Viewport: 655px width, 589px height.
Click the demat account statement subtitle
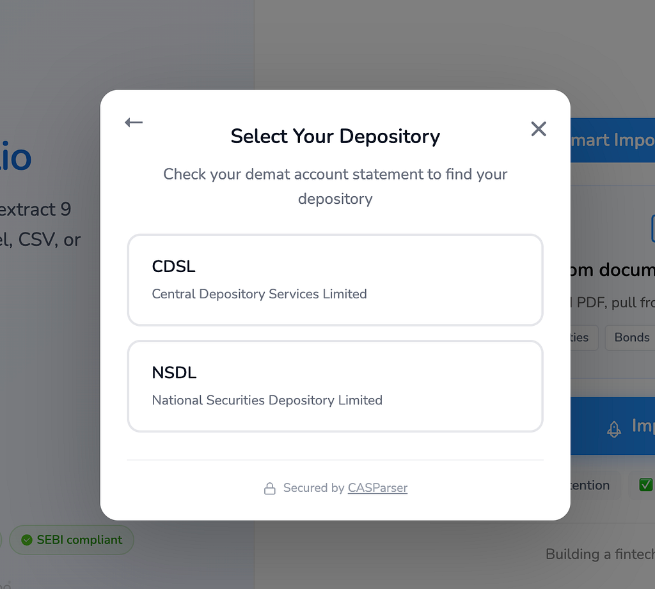(335, 186)
